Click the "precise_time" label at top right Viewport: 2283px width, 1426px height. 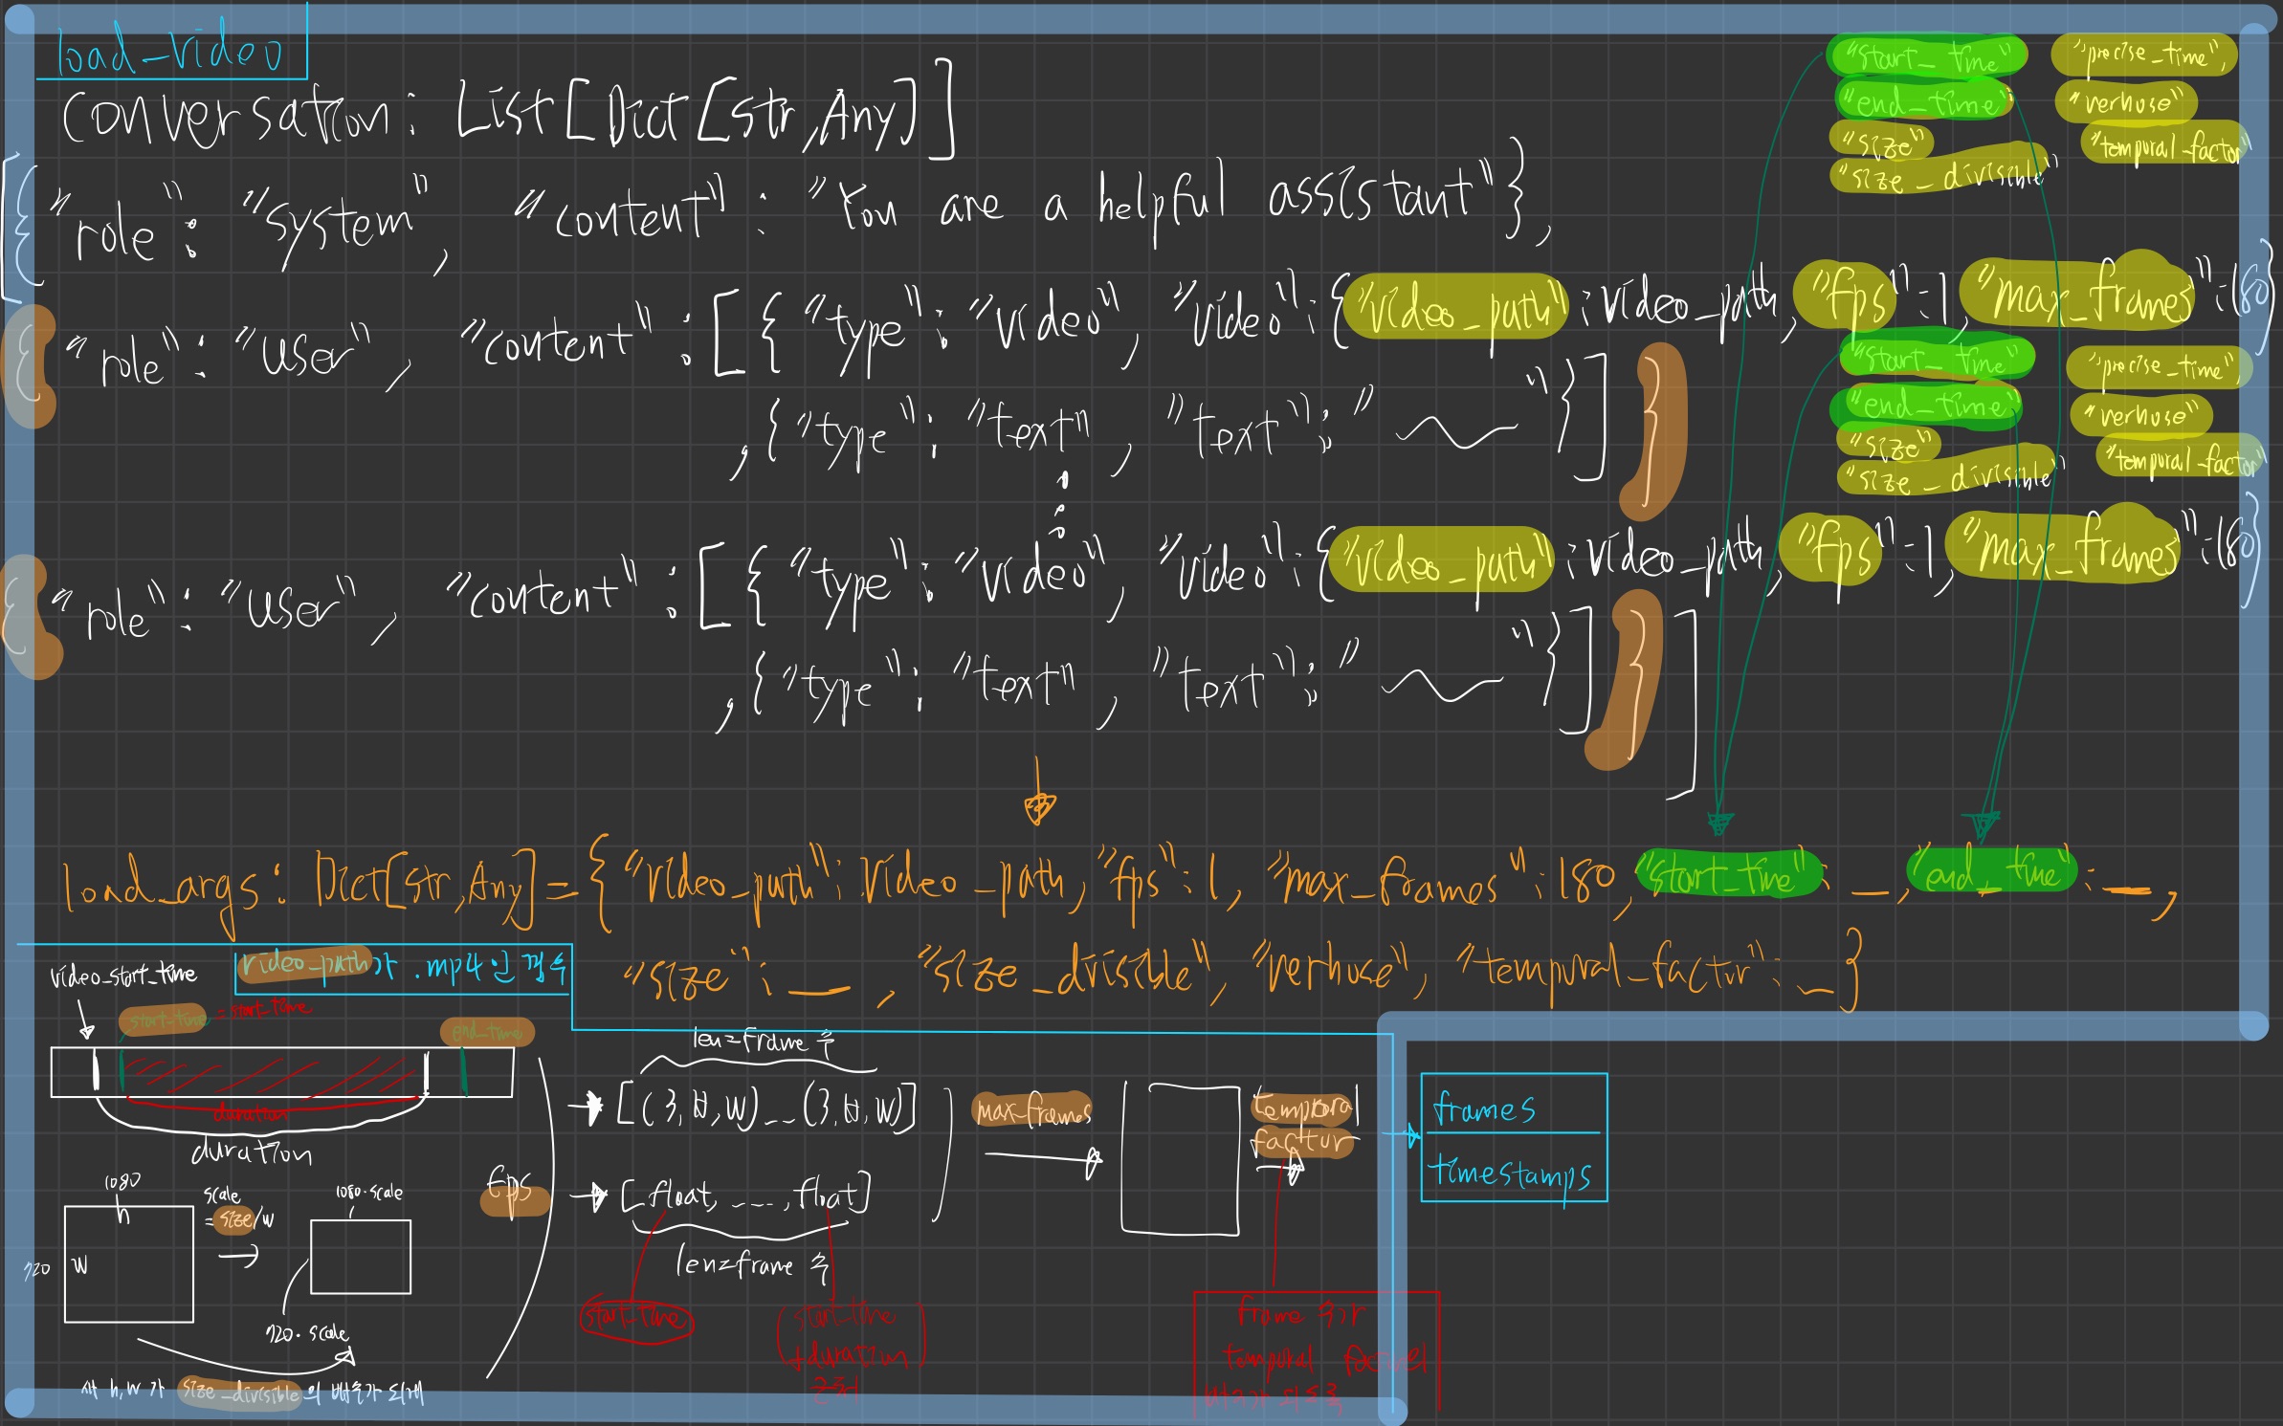tap(2142, 55)
